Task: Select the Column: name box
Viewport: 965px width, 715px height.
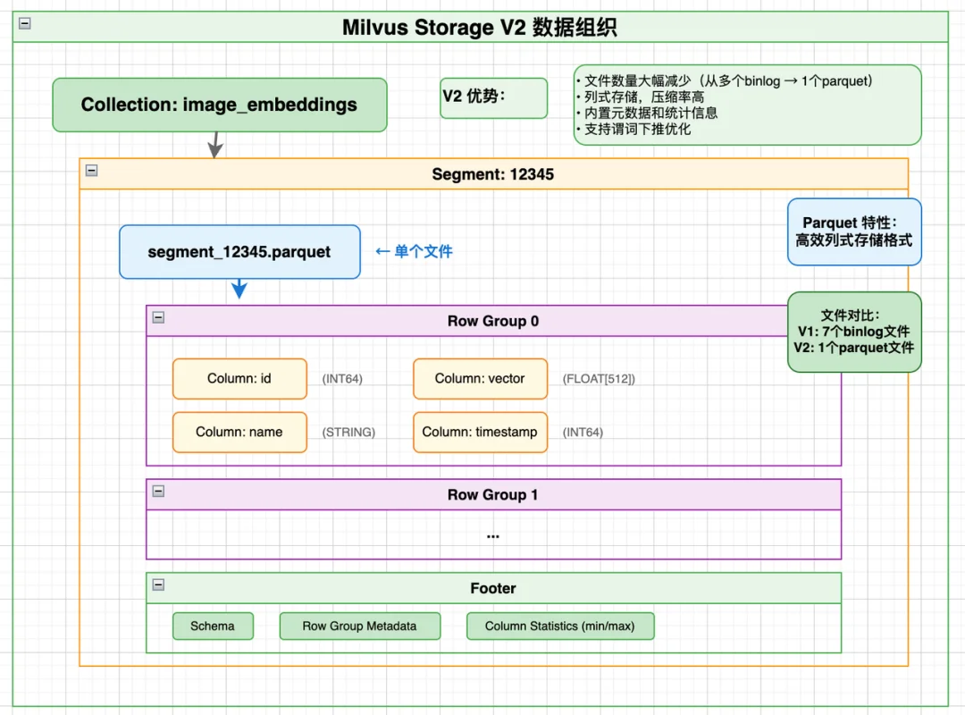Action: pos(239,433)
